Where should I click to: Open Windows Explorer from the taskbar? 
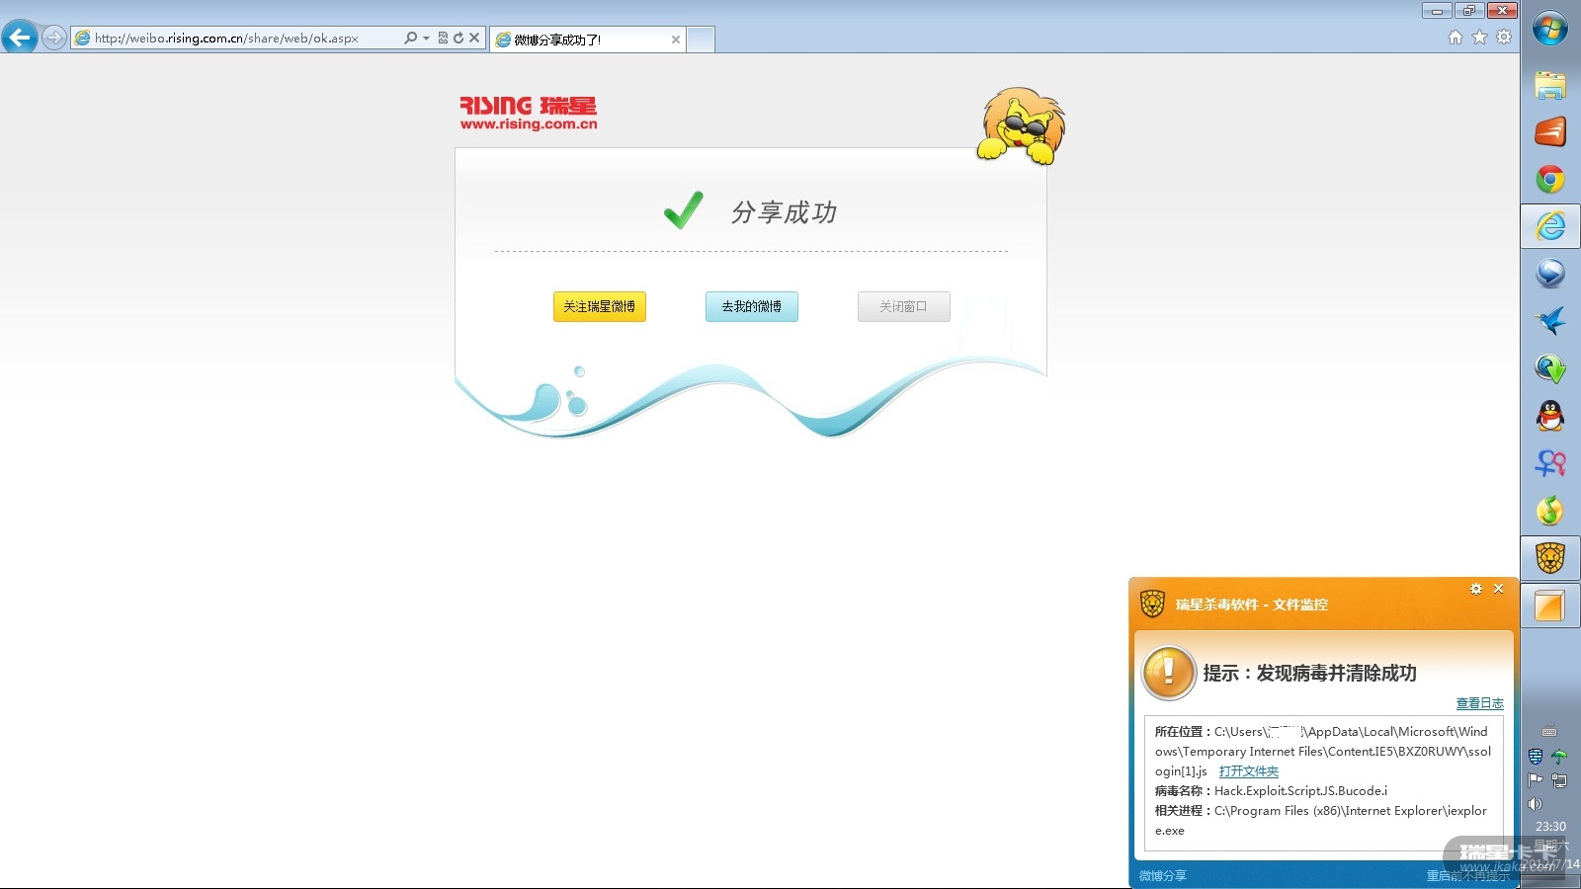(x=1550, y=85)
